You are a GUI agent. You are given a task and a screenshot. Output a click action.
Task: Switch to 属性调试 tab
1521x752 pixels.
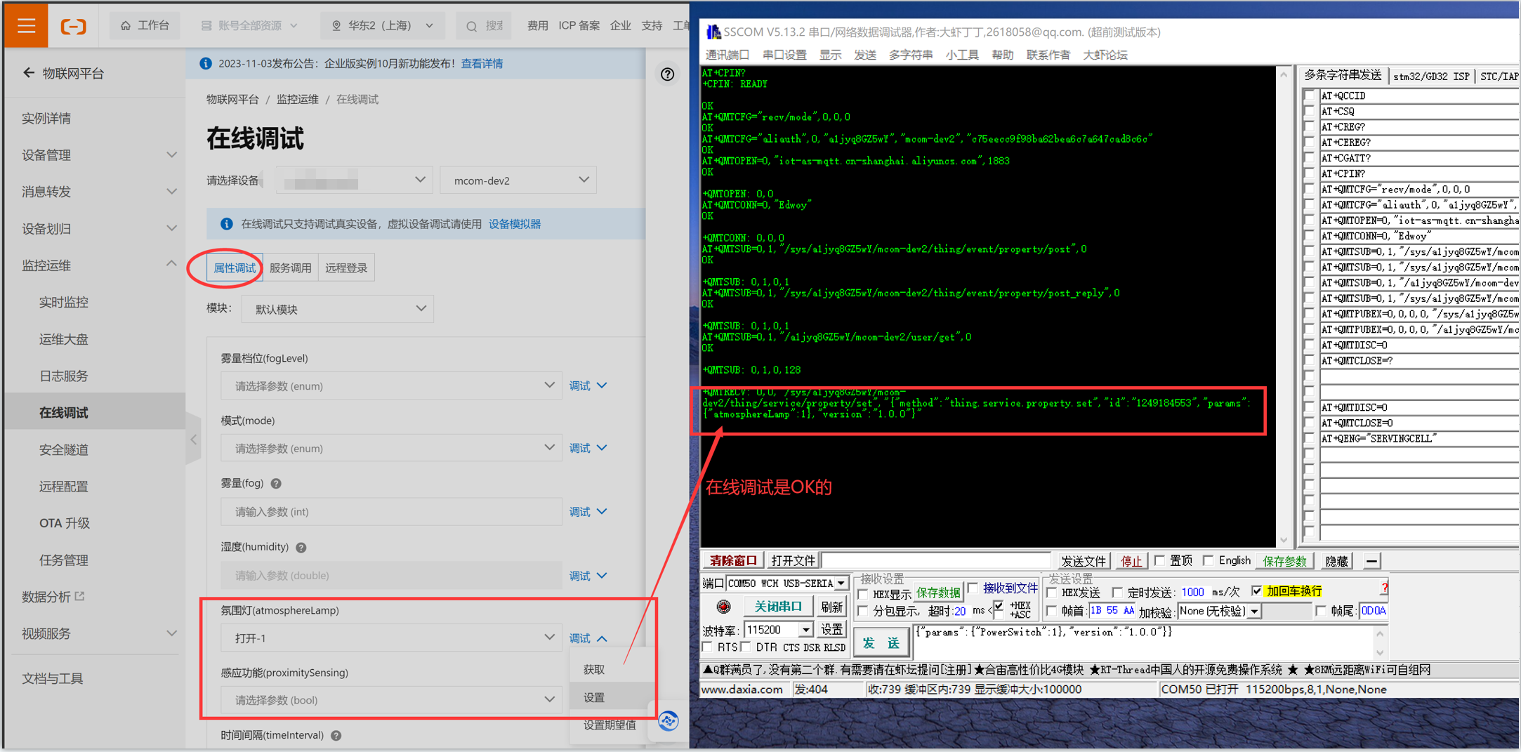235,268
